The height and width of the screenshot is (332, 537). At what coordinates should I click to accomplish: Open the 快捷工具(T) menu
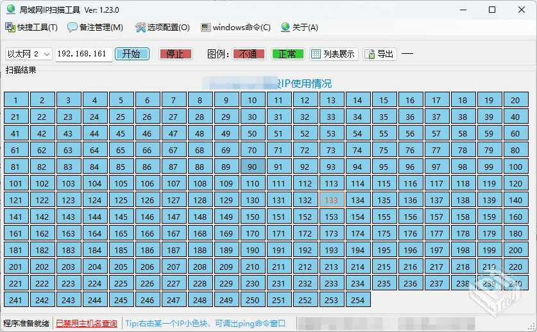pyautogui.click(x=31, y=28)
